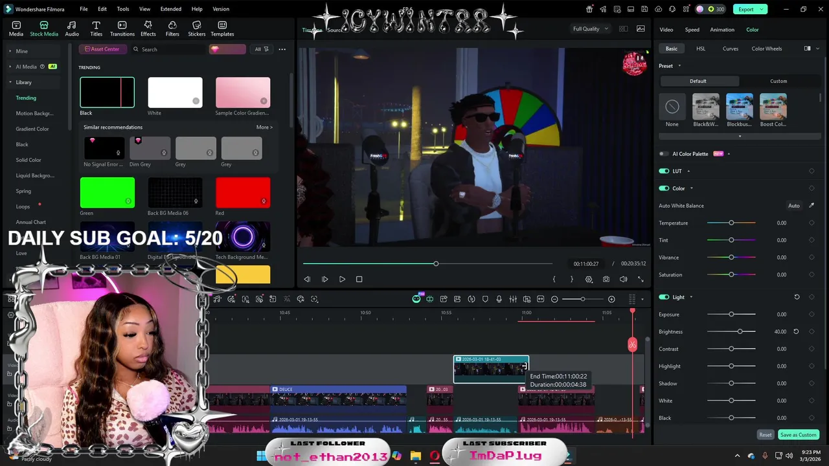Collapse the Library tree in sidebar

pos(10,82)
